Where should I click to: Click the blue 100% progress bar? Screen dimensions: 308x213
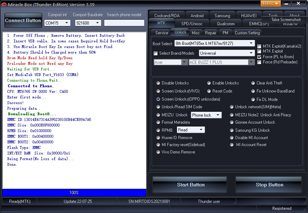coord(74,193)
